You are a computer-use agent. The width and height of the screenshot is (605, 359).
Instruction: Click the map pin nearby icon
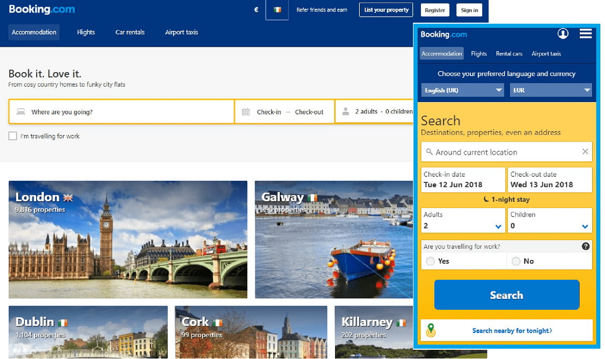pyautogui.click(x=431, y=331)
